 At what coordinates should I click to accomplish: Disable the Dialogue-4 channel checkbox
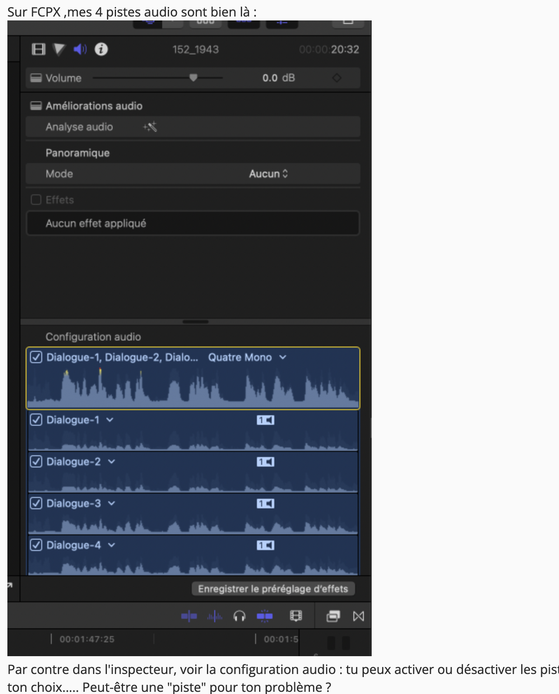coord(36,545)
